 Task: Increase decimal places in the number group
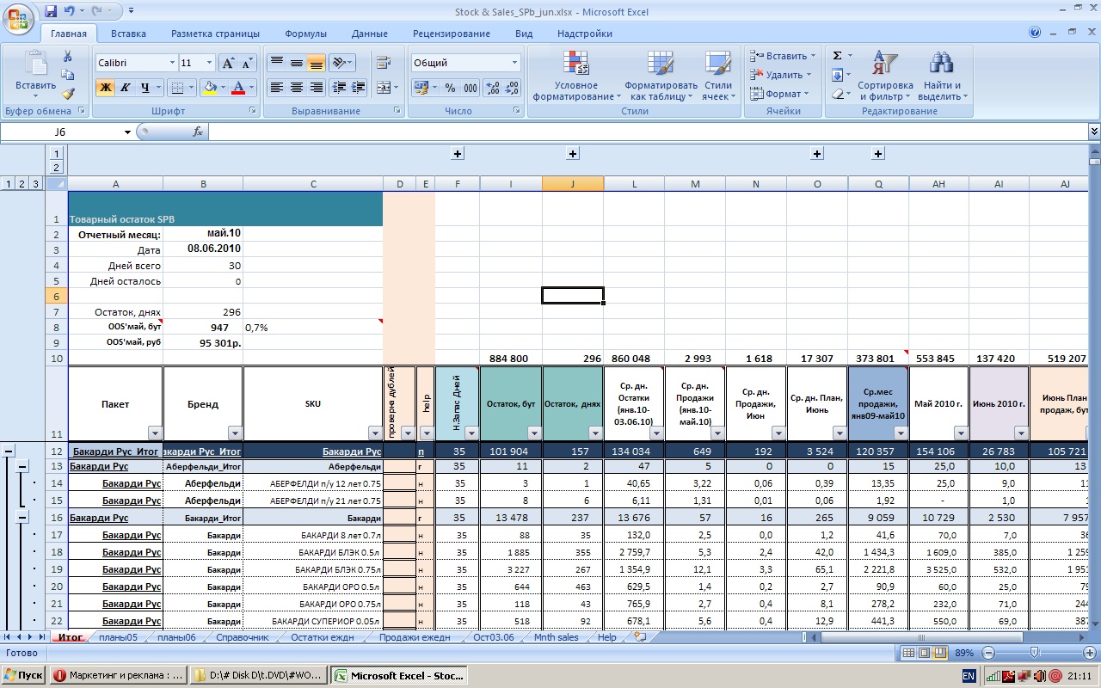click(494, 88)
